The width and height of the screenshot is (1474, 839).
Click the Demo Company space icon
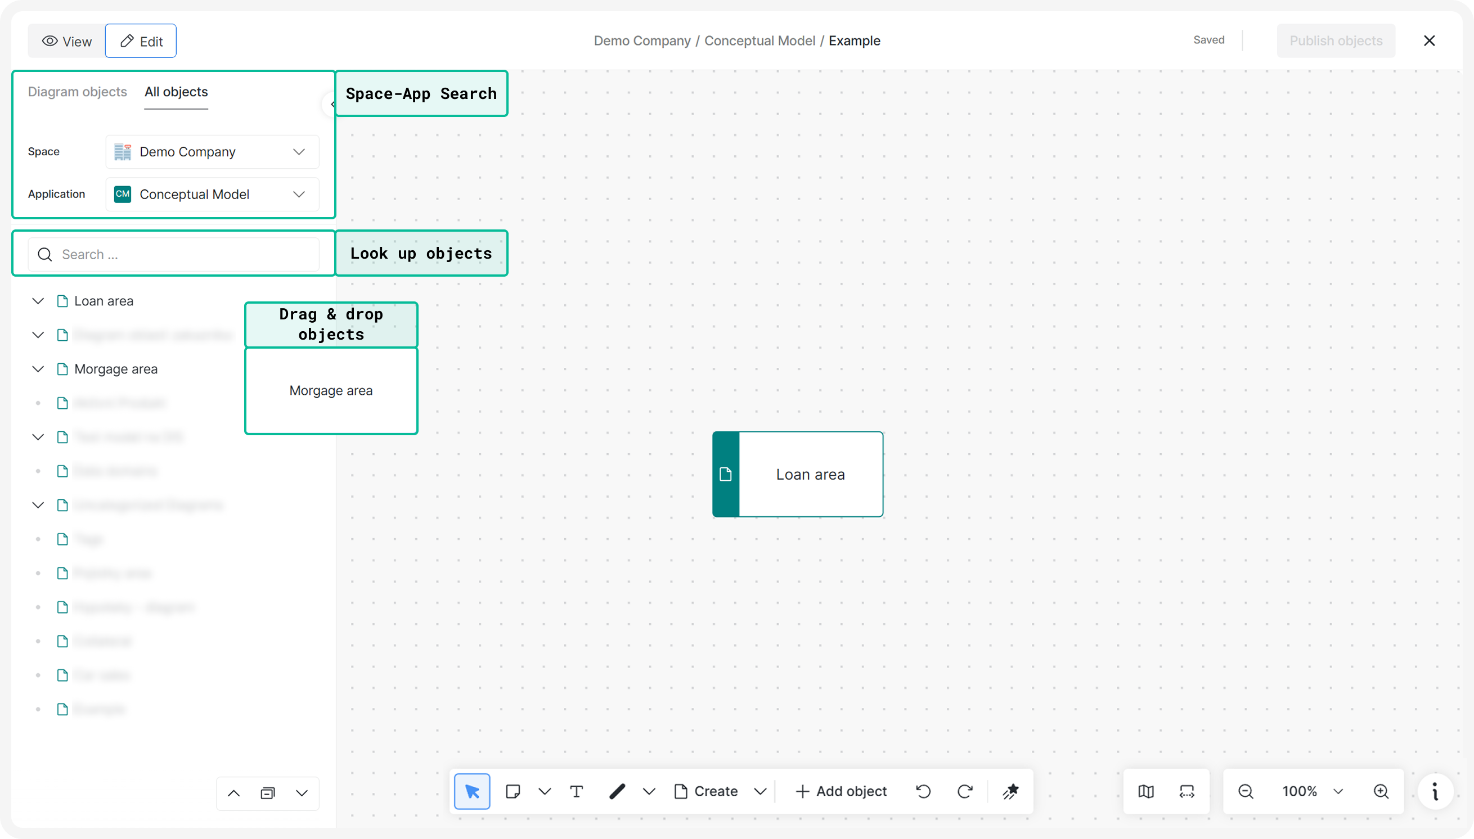click(x=122, y=152)
